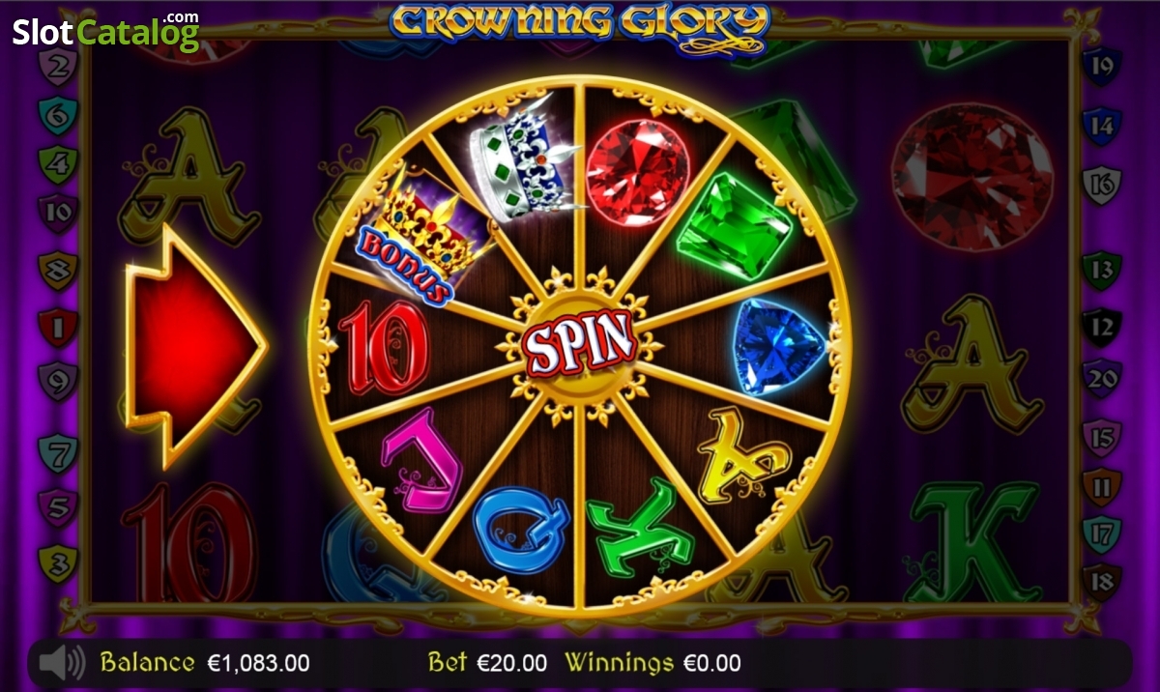The height and width of the screenshot is (692, 1160).
Task: Select payline 18 shield marker
Action: point(1102,582)
